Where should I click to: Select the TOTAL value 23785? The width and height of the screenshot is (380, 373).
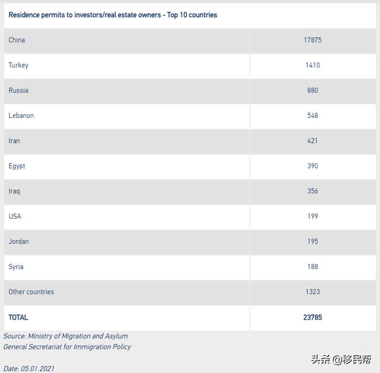313,317
